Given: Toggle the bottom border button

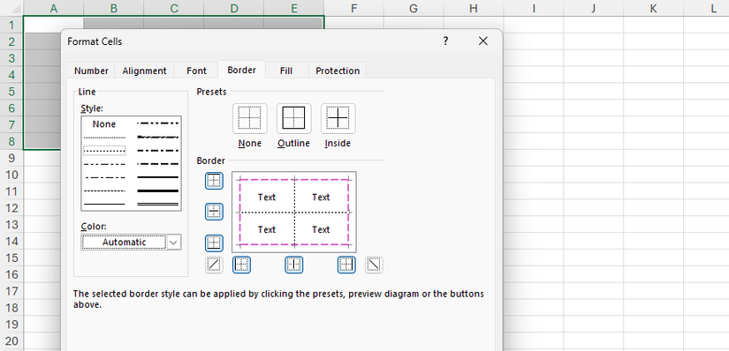Looking at the screenshot, I should (214, 243).
